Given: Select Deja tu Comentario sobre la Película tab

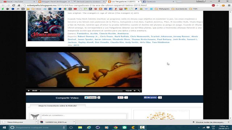Looking at the screenshot, I should [58, 106].
